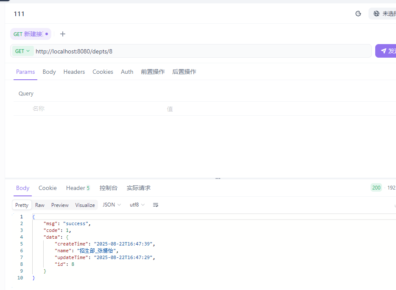This screenshot has width=396, height=290.
Task: Expand the JSON format dropdown
Action: [x=112, y=205]
